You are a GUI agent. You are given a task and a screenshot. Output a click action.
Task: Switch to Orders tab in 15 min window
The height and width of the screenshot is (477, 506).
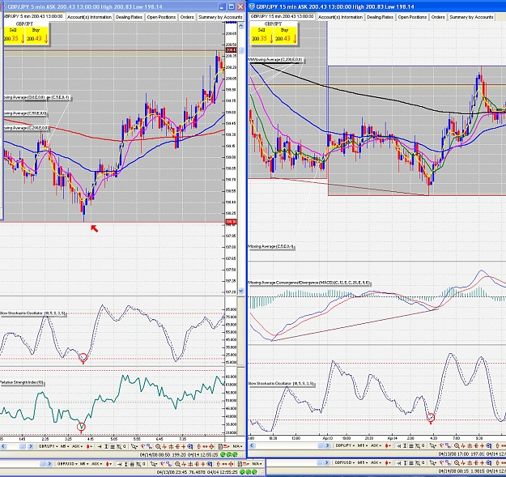click(438, 17)
